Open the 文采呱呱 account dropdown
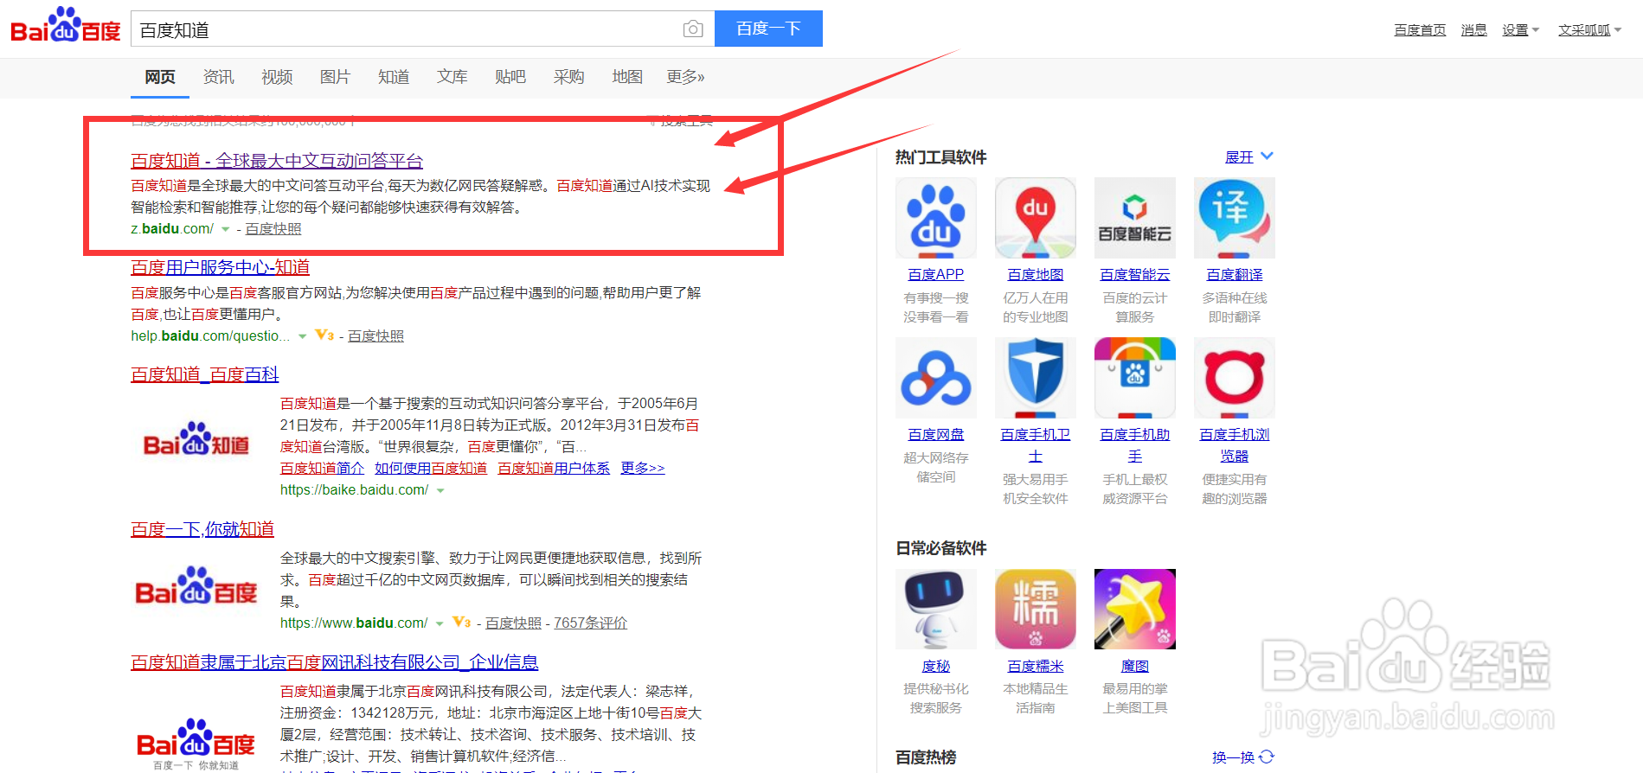This screenshot has height=773, width=1643. (x=1589, y=30)
